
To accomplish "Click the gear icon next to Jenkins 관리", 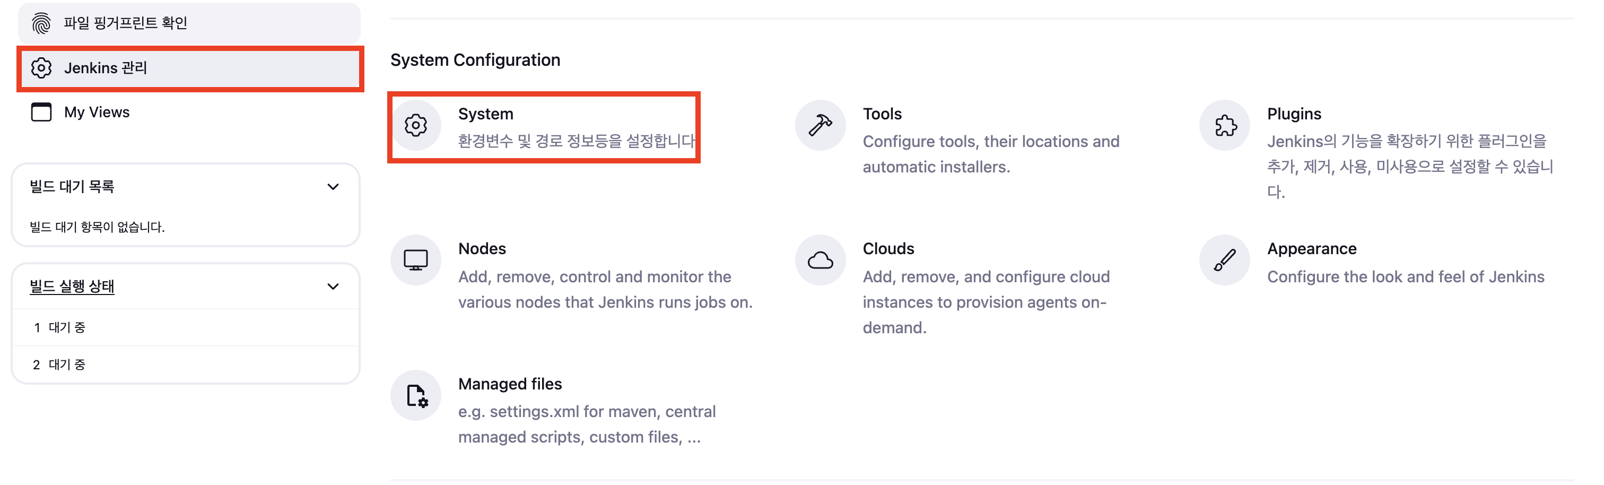I will (x=41, y=68).
